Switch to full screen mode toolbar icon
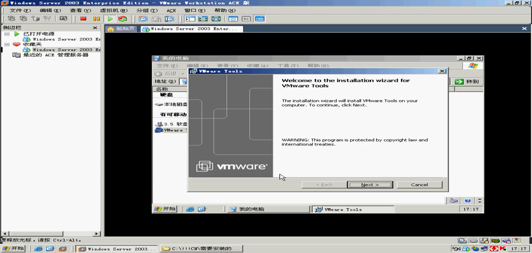The height and width of the screenshot is (253, 532). (203, 19)
